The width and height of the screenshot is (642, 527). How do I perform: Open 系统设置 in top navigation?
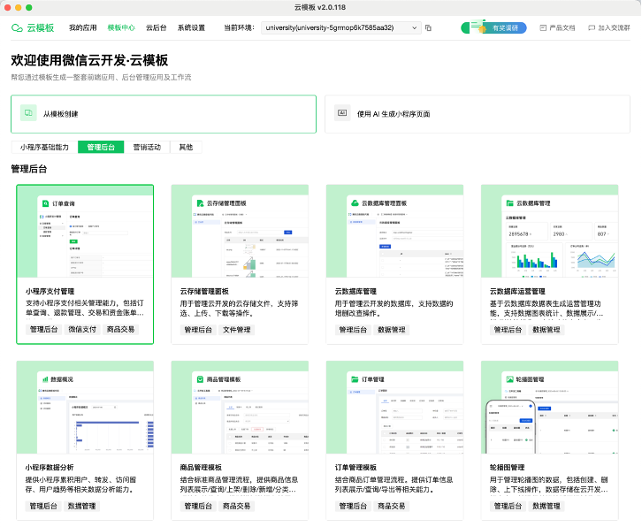coord(191,27)
